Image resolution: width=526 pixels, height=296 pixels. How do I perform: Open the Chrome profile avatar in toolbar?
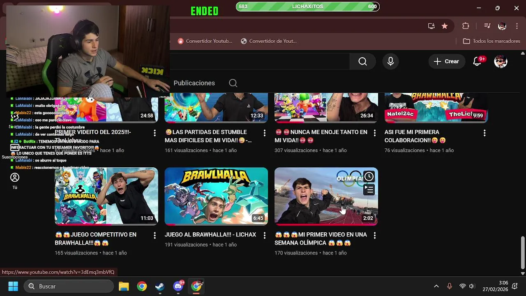(x=502, y=26)
